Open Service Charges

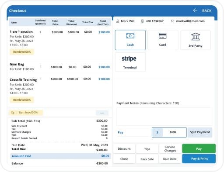[170, 149]
